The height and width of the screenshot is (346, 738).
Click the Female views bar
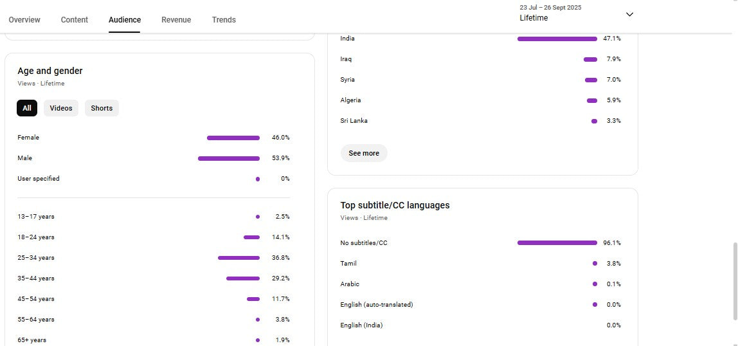pyautogui.click(x=233, y=138)
